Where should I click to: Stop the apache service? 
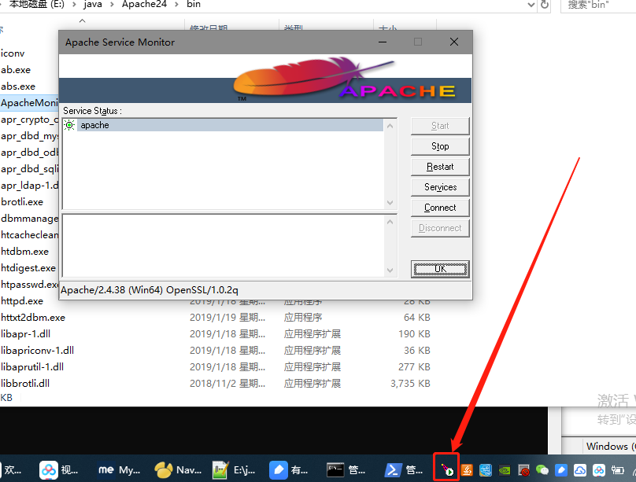pyautogui.click(x=439, y=145)
